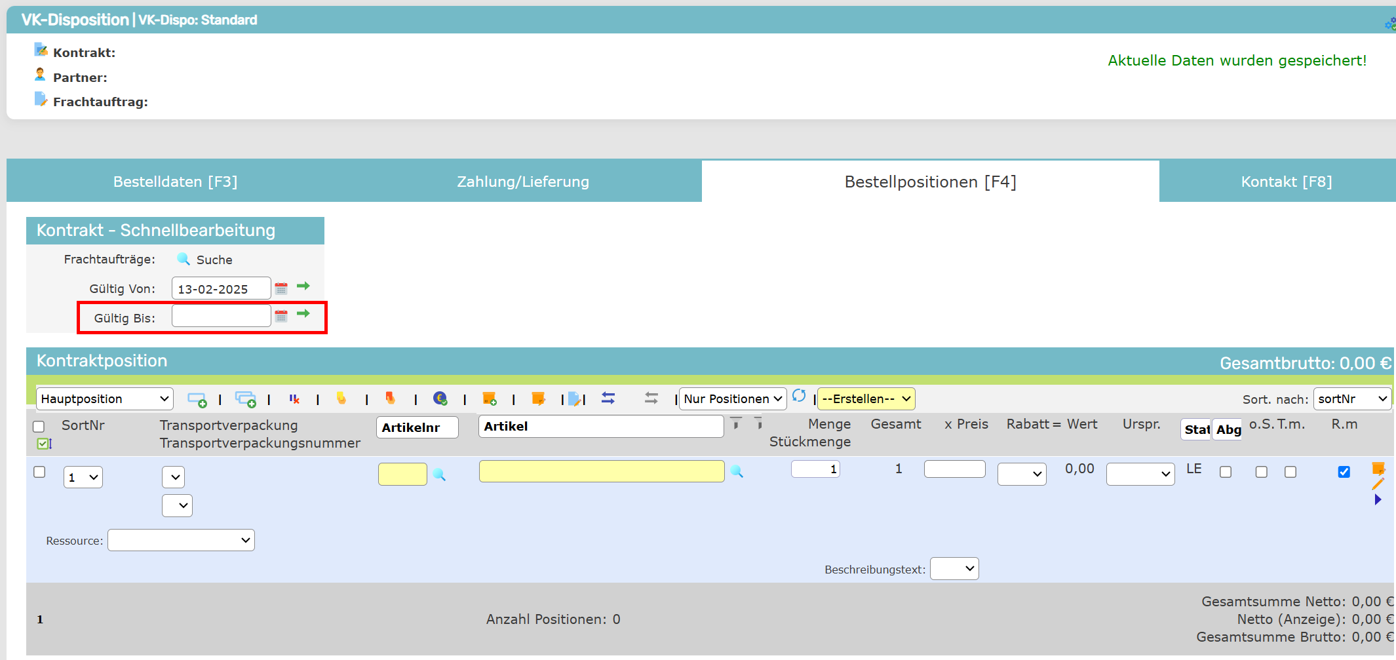Uncheck the R.m checkbox in position row
The width and height of the screenshot is (1396, 660).
tap(1344, 472)
